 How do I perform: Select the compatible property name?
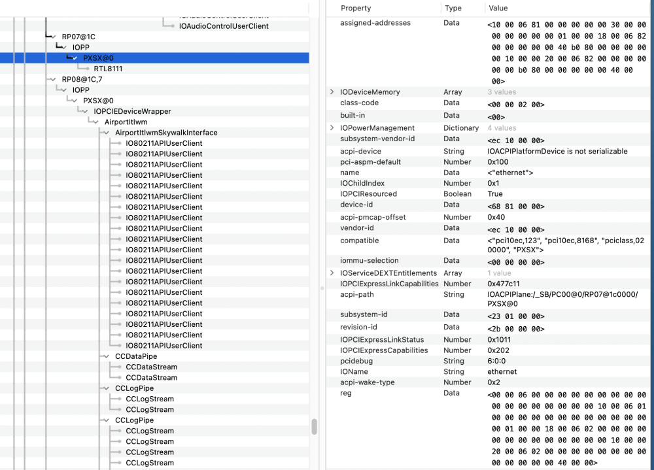coord(360,240)
